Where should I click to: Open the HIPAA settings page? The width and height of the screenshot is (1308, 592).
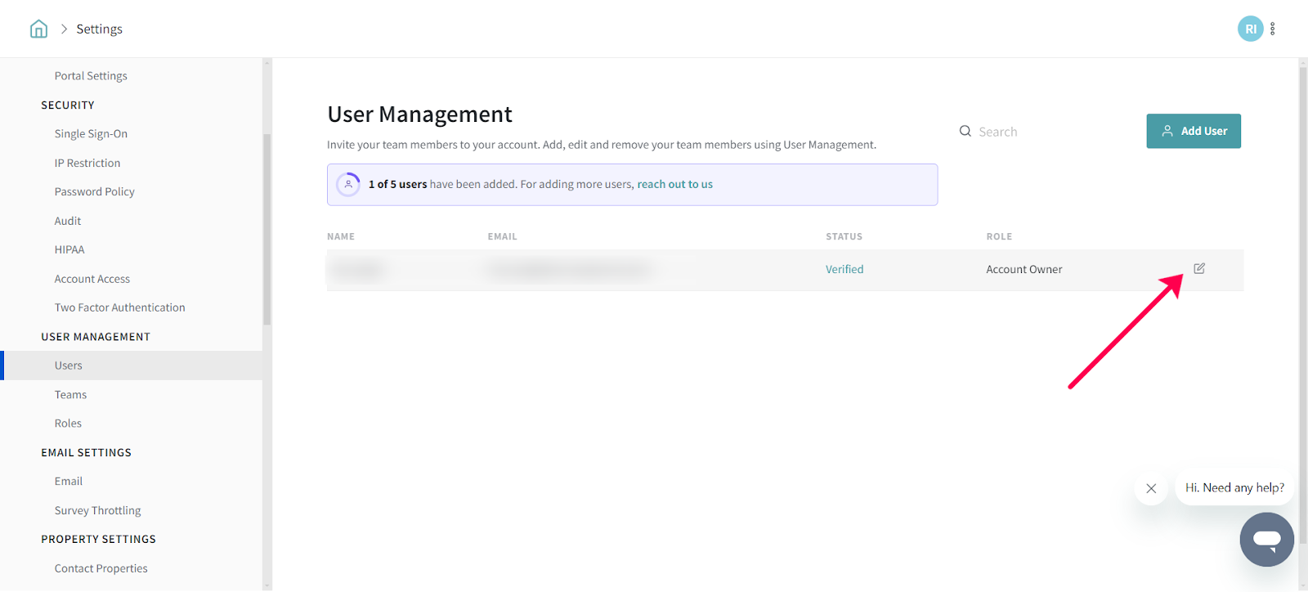[69, 250]
